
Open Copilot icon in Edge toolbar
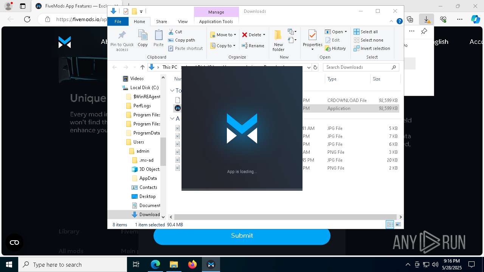click(x=475, y=19)
